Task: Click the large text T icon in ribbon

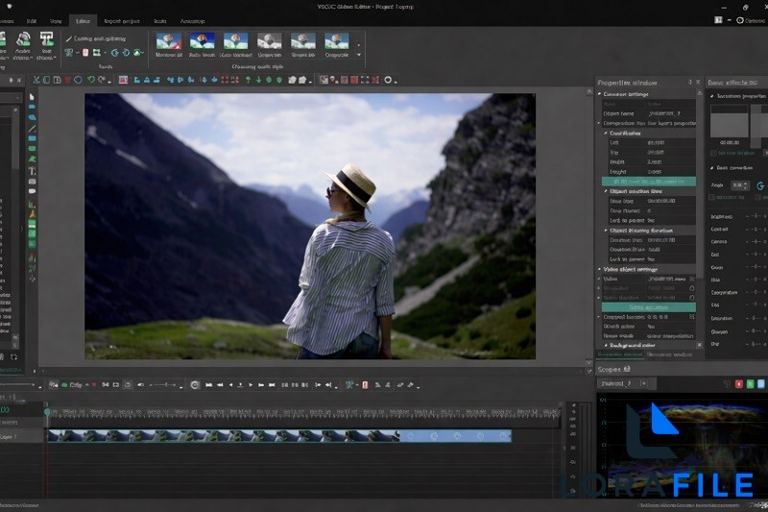Action: click(46, 39)
